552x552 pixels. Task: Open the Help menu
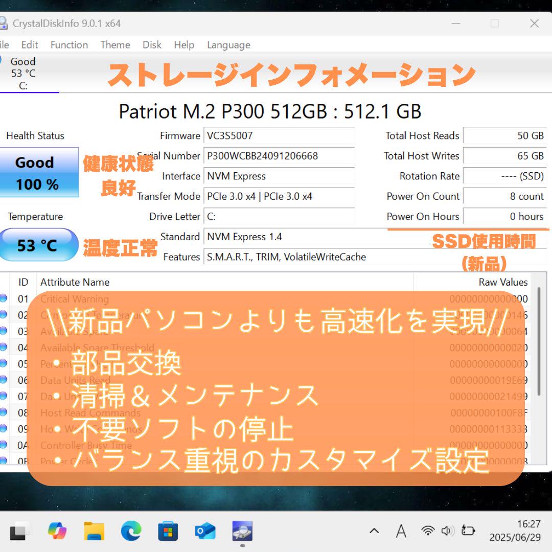[x=184, y=44]
